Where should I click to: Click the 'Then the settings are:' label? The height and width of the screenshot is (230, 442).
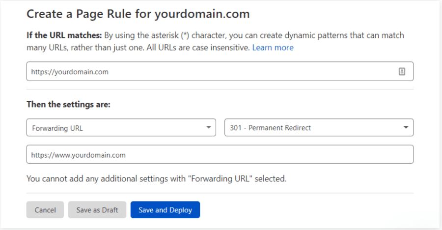68,105
